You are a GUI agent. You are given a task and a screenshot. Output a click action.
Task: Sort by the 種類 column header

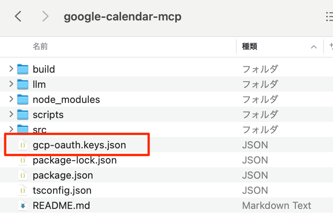250,47
